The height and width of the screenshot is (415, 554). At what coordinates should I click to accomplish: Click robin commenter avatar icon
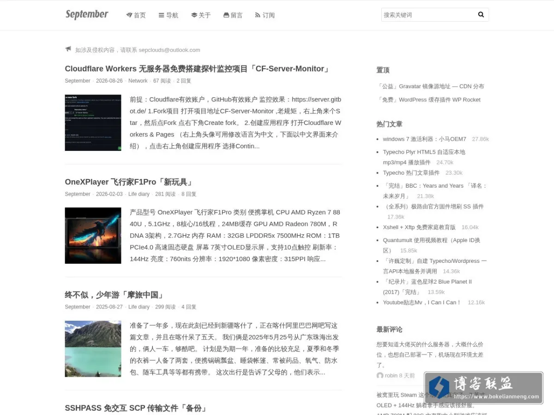coord(380,375)
